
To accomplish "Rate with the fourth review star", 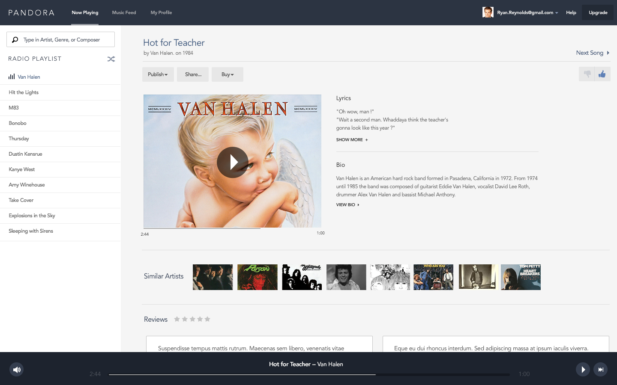I will [x=200, y=319].
